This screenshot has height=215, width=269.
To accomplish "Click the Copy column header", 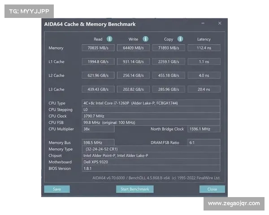I will click(169, 39).
